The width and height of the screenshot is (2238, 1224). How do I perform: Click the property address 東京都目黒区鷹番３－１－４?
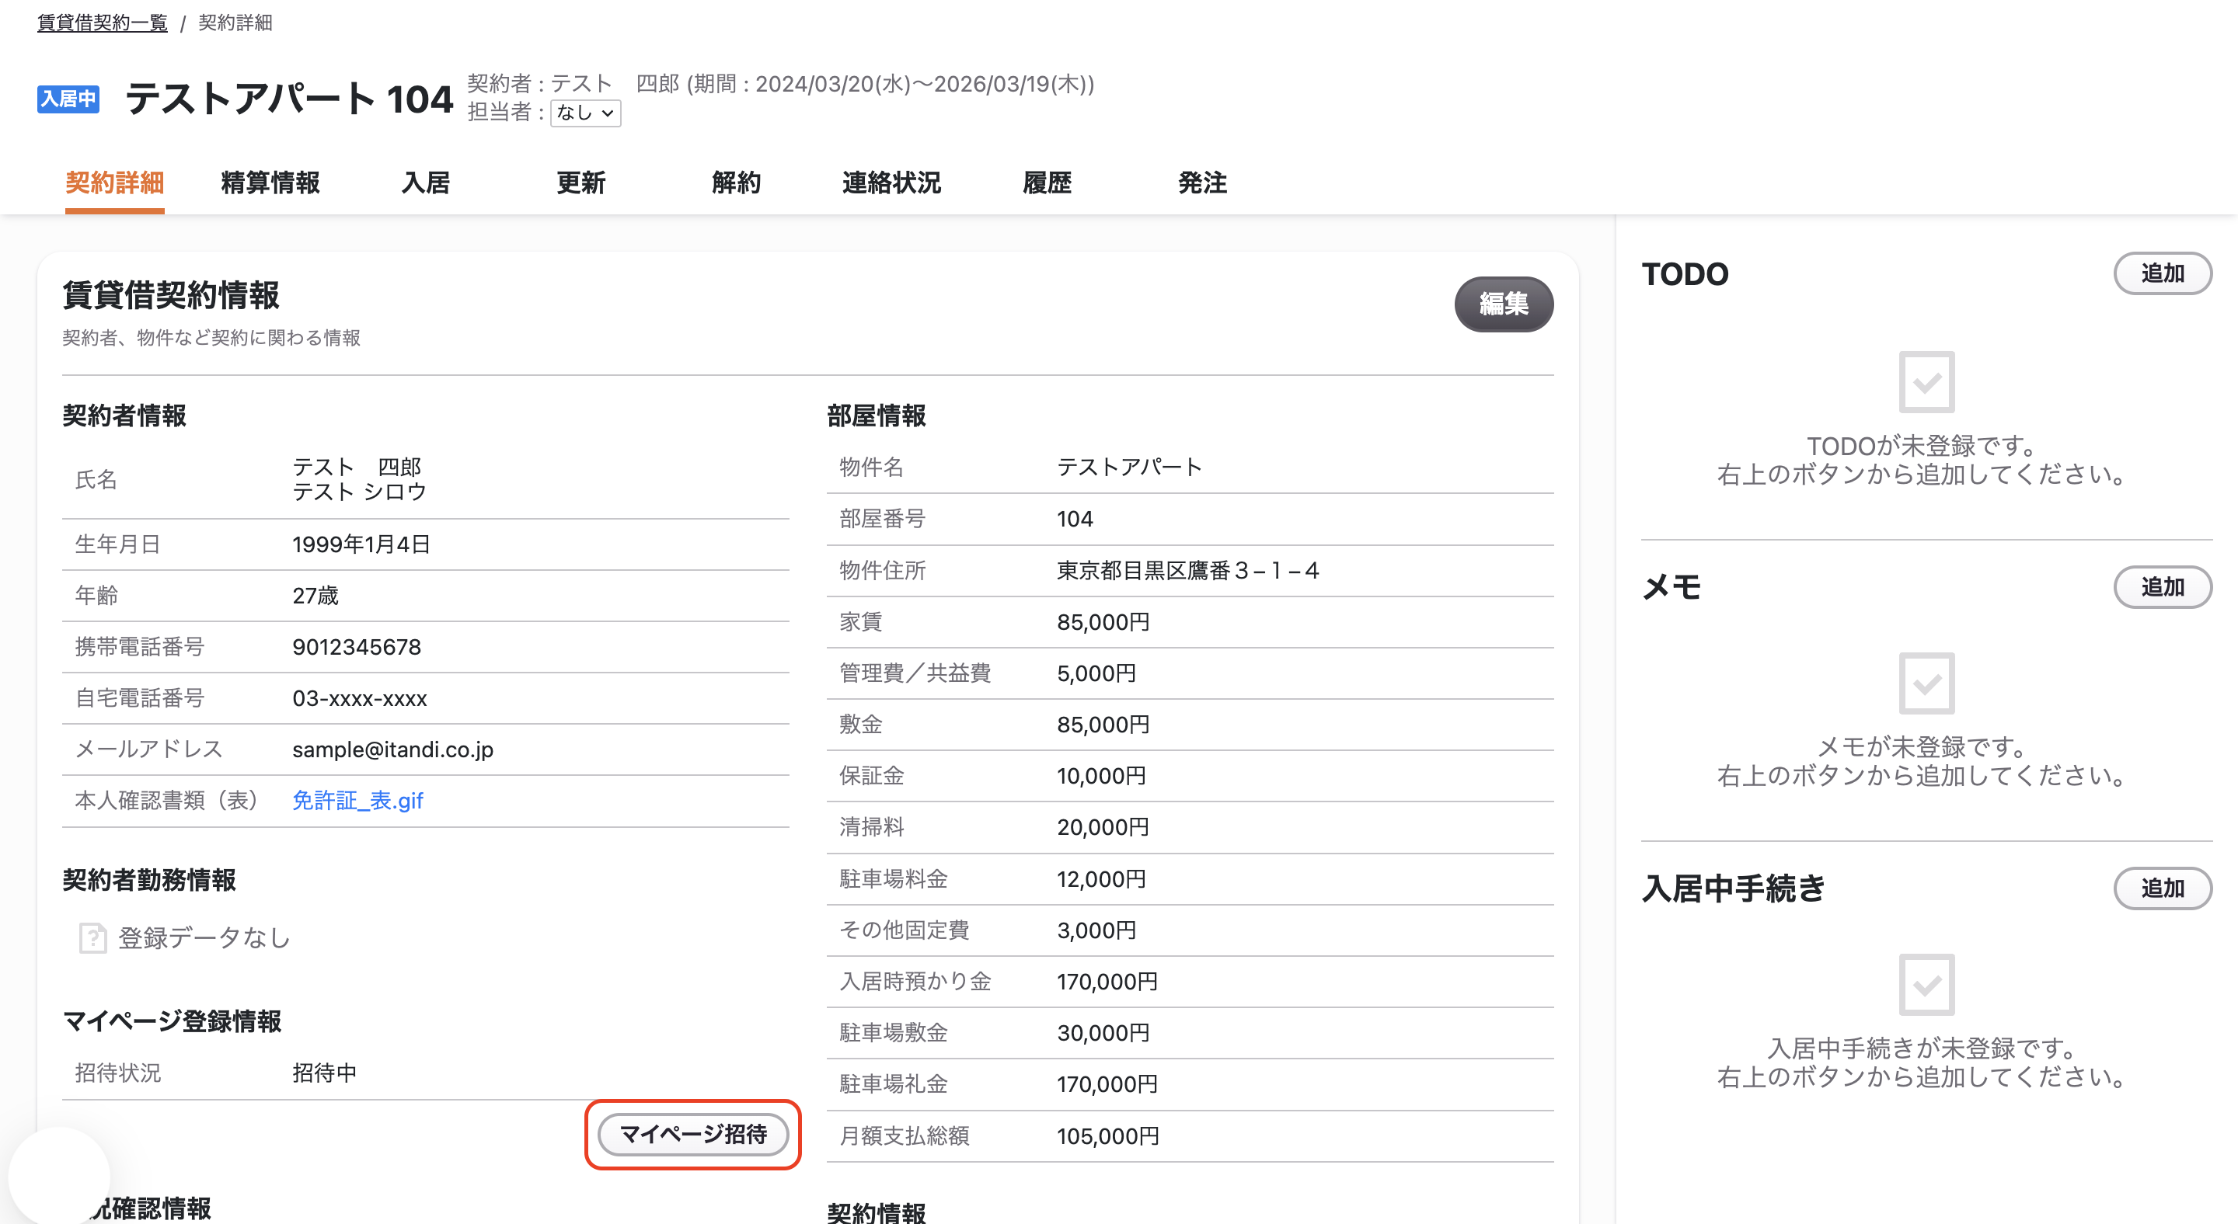(1187, 570)
